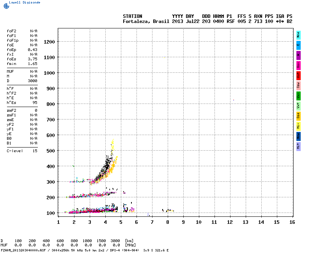The width and height of the screenshot is (312, 253).
Task: Click the fxI parameter label
Action: (11, 54)
